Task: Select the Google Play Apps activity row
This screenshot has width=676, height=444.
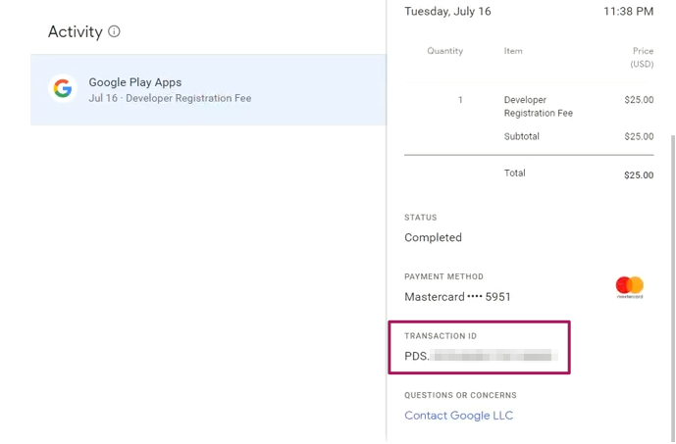Action: click(208, 90)
